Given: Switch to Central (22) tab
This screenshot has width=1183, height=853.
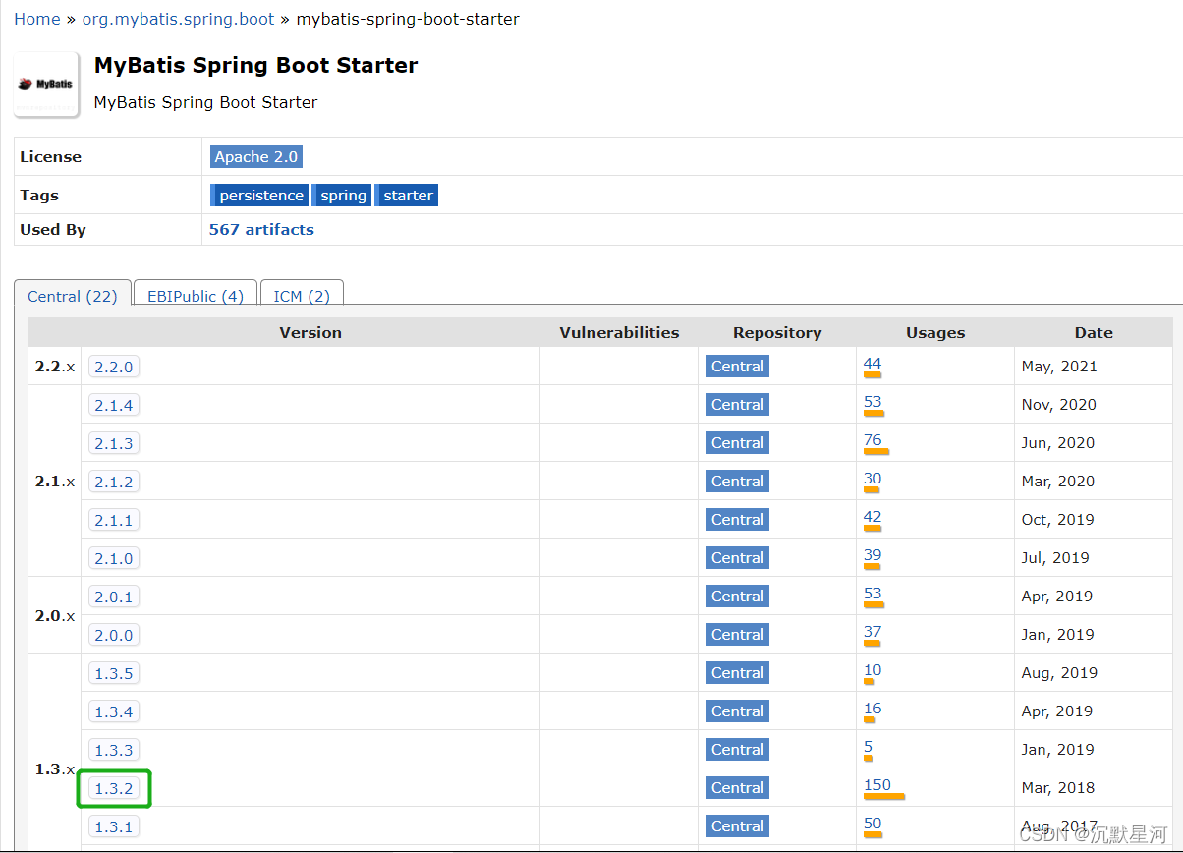Looking at the screenshot, I should point(72,296).
